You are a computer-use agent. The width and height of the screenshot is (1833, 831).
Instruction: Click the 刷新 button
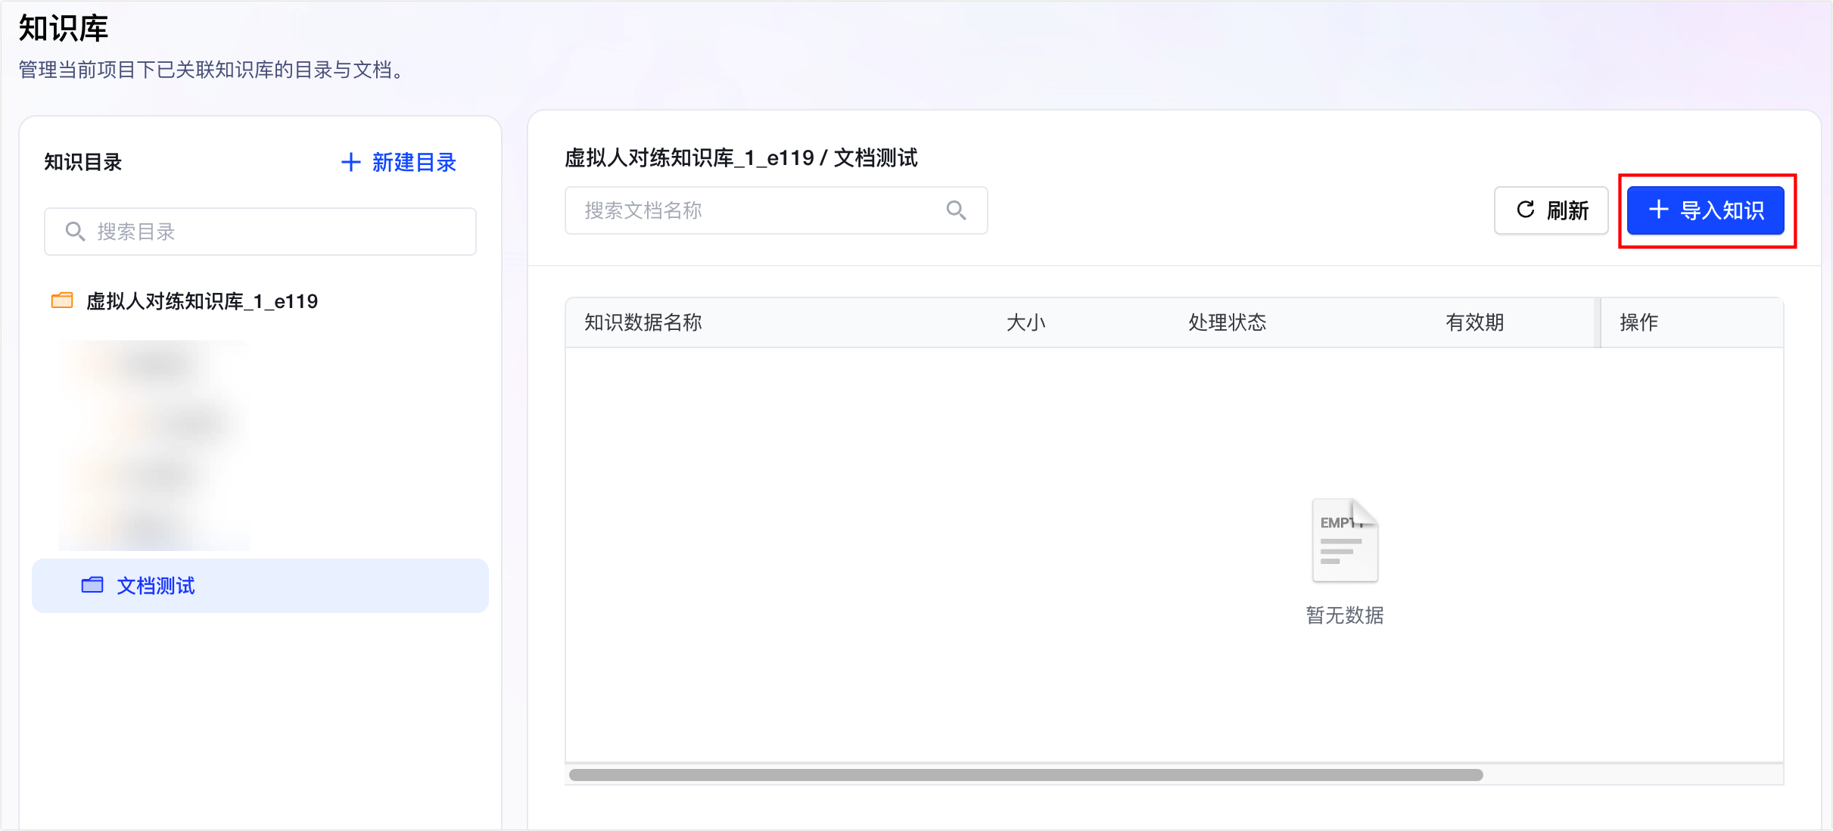pyautogui.click(x=1551, y=210)
